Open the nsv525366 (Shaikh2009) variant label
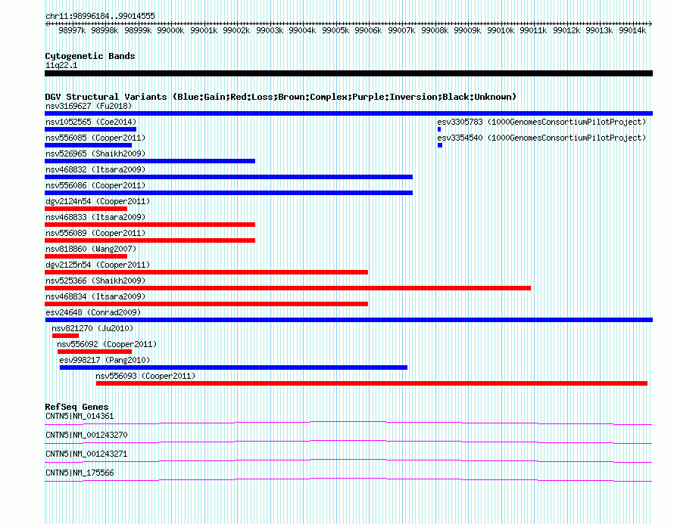 (x=95, y=281)
